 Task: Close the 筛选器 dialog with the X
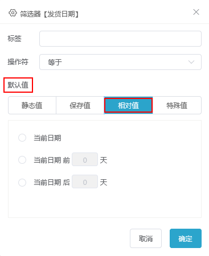(196, 12)
